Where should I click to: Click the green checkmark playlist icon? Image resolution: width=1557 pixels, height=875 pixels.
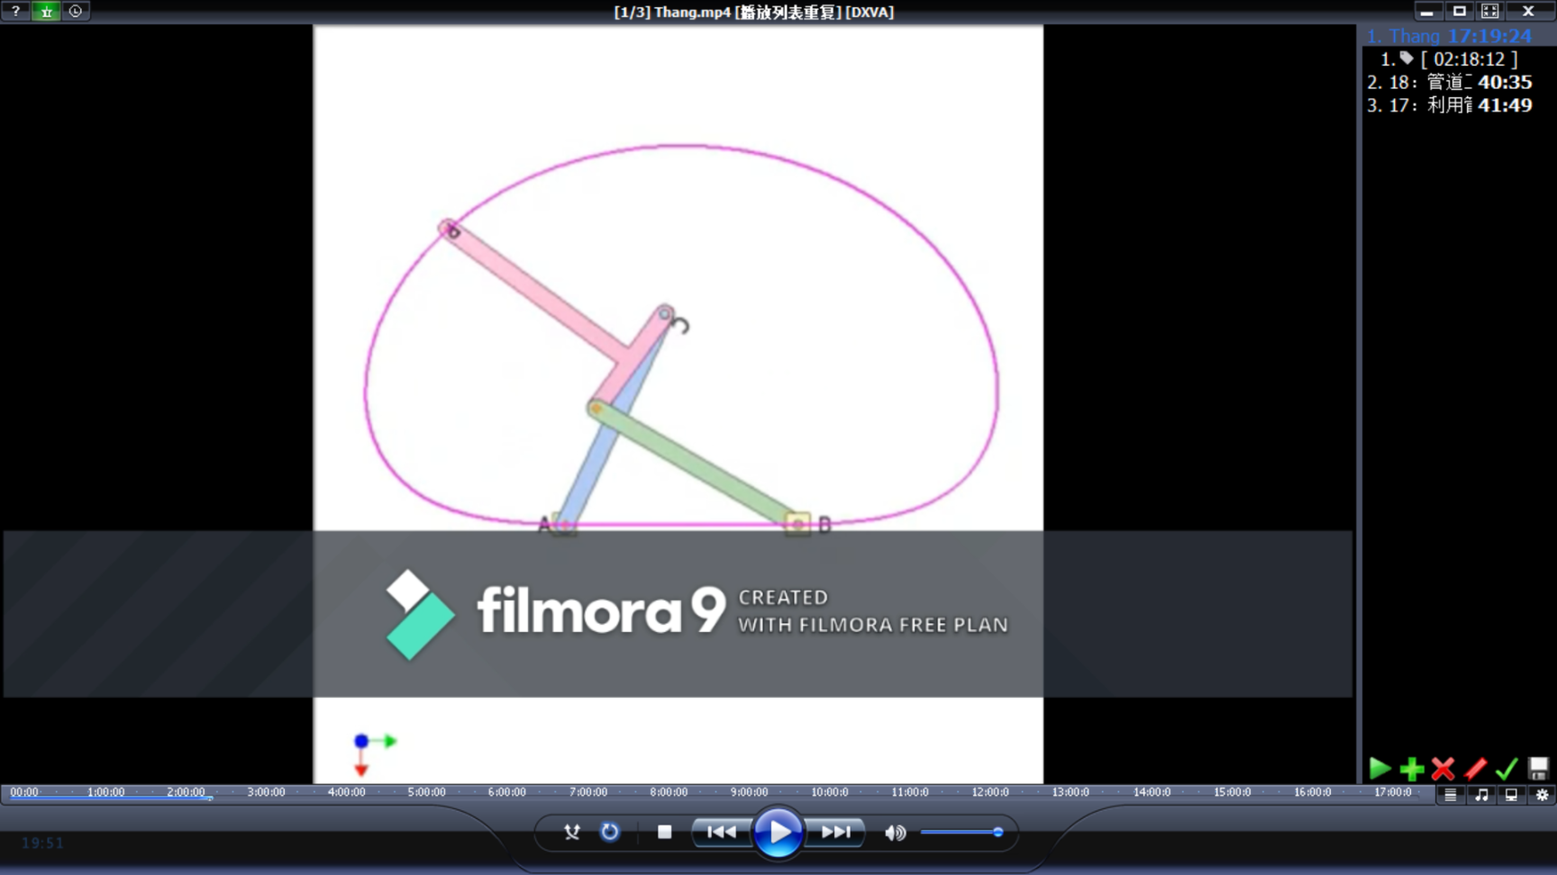1507,768
